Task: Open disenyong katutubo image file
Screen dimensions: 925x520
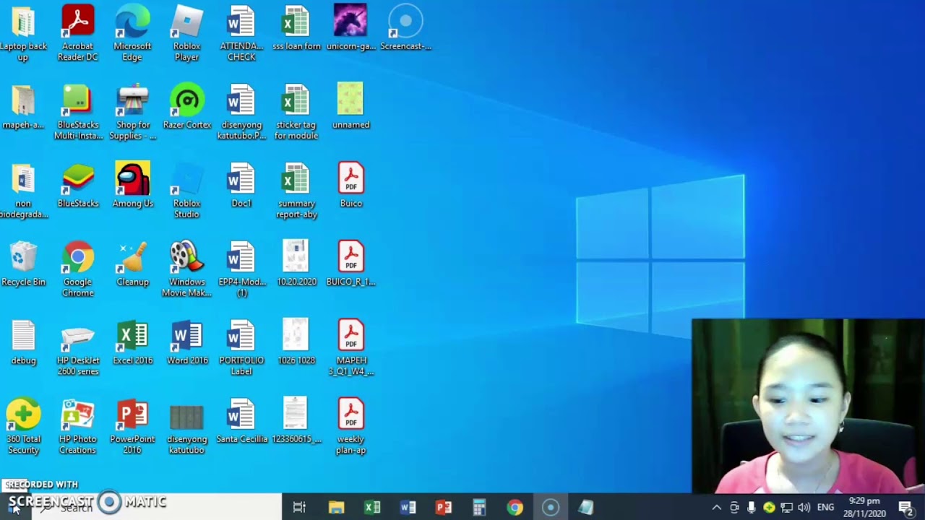Action: coord(186,429)
